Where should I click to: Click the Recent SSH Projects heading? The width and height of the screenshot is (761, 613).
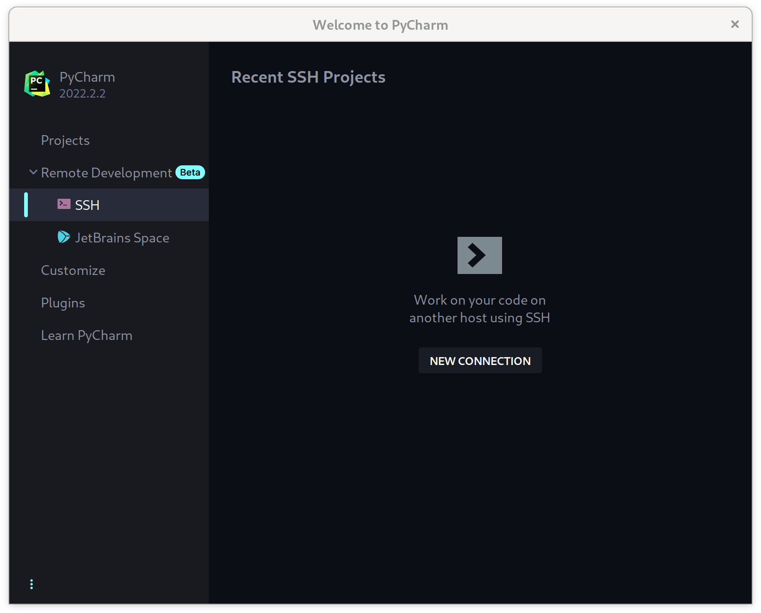(308, 77)
